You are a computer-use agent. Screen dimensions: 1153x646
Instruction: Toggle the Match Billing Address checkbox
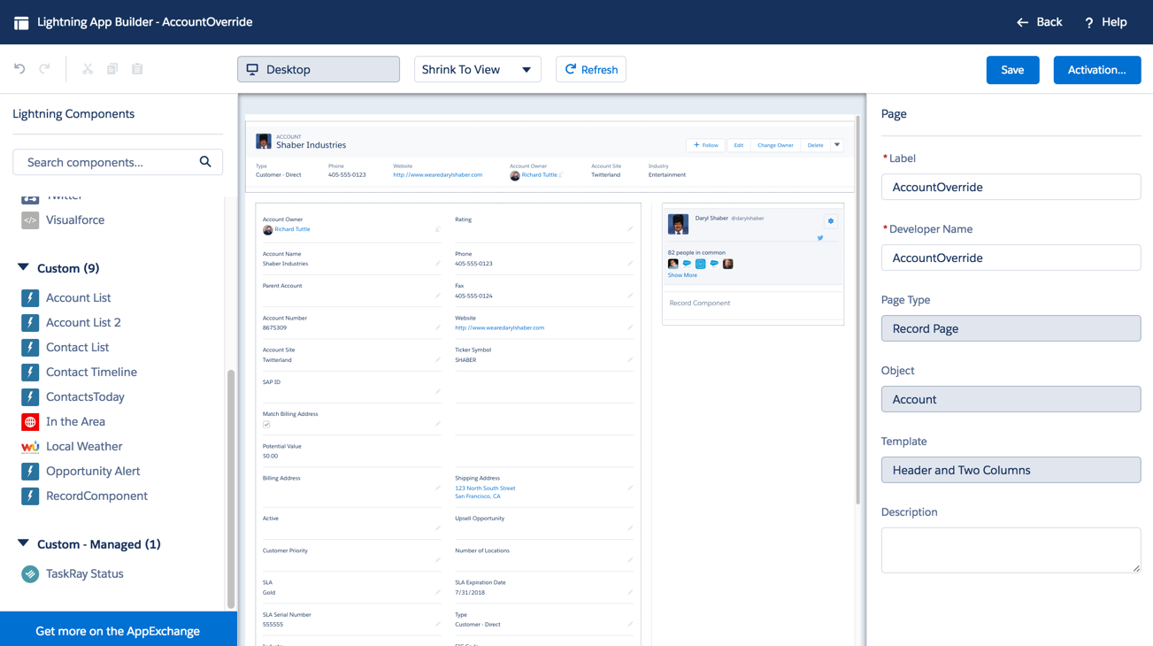pyautogui.click(x=266, y=425)
